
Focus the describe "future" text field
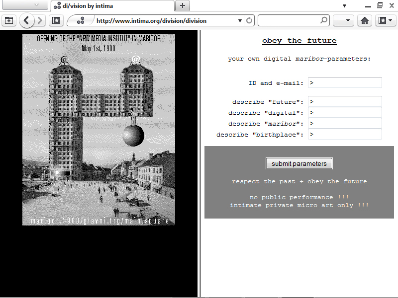tap(345, 102)
